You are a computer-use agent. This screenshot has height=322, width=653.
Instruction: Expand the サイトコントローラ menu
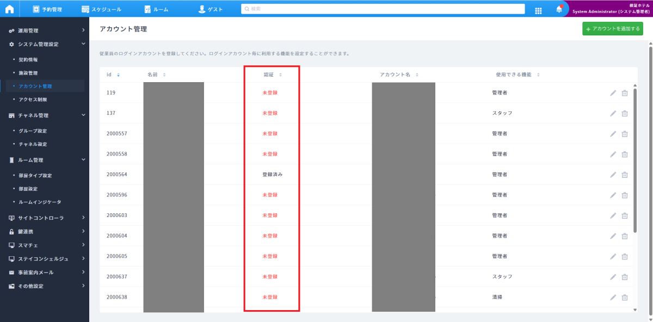[x=46, y=218]
